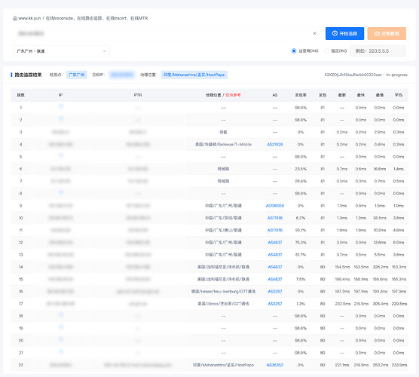Click the blue IP icon in hop 21
The height and width of the screenshot is (377, 419).
[x=61, y=351]
